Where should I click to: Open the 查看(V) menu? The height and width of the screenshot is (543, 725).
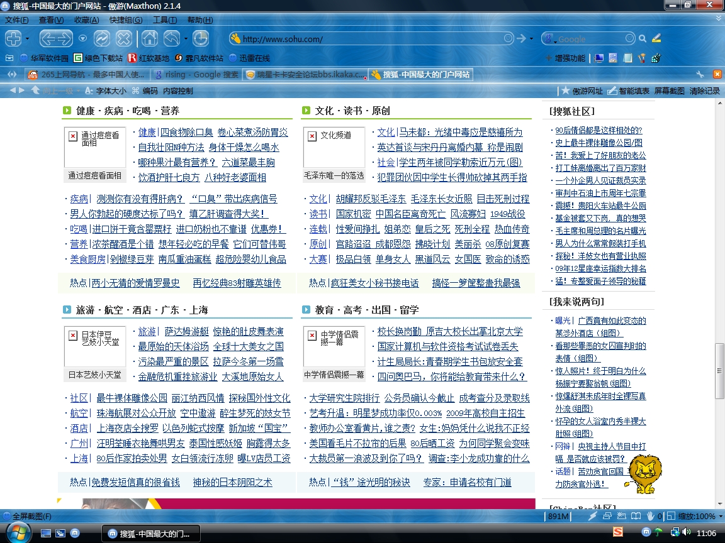(52, 20)
